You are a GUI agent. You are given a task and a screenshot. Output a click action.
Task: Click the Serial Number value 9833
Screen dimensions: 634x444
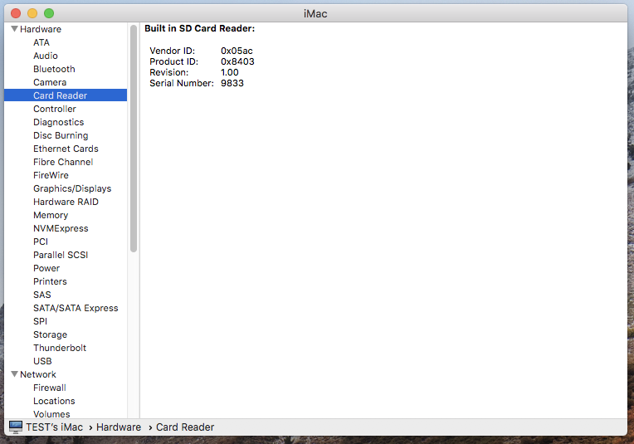(232, 83)
